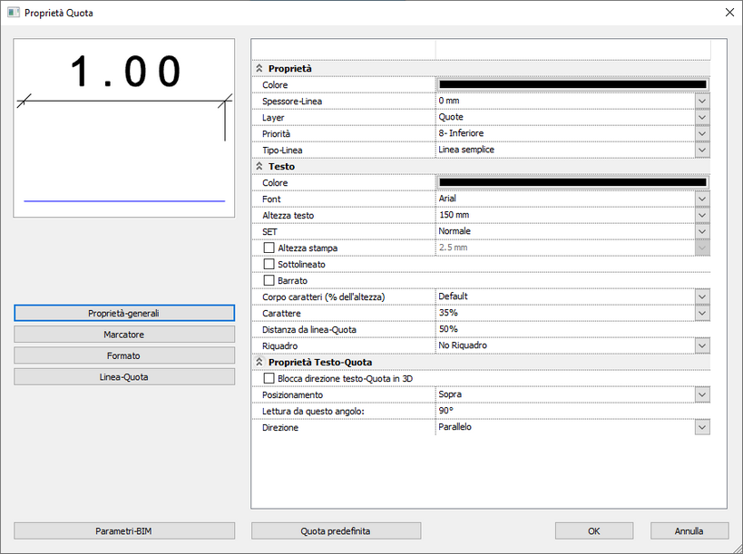This screenshot has width=743, height=554.
Task: Open the Posizionamento dropdown showing Sopra
Action: tap(702, 394)
